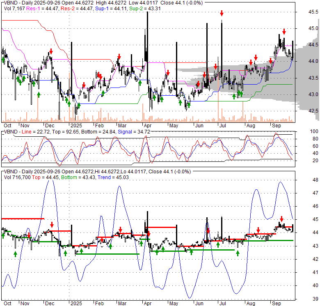Screen dimensions: 320x306
Task: Click the 42.5 price axis label
Action: (313, 111)
